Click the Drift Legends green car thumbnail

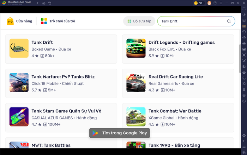[136, 48]
